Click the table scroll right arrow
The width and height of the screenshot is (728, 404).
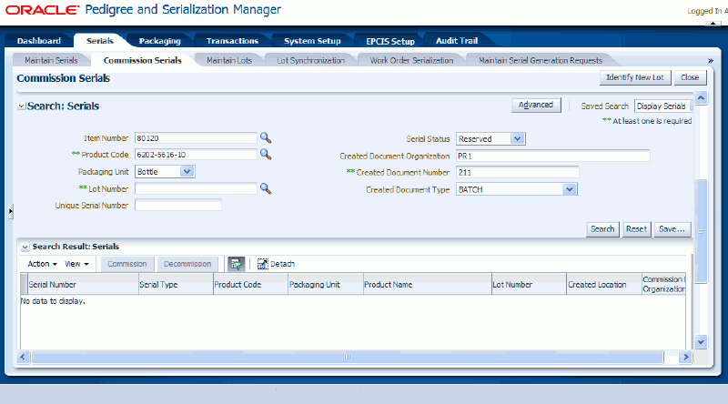tap(685, 357)
